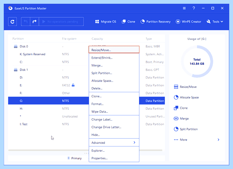
Task: Select Resize/Move... in context menu
Action: pos(114,50)
